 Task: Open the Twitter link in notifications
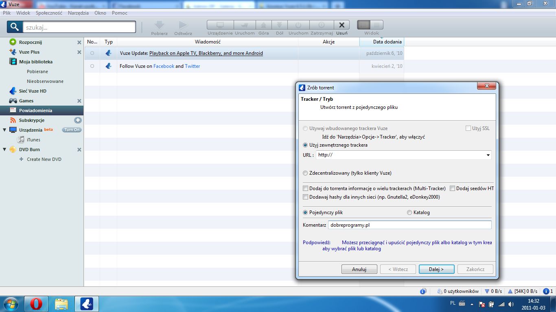193,66
